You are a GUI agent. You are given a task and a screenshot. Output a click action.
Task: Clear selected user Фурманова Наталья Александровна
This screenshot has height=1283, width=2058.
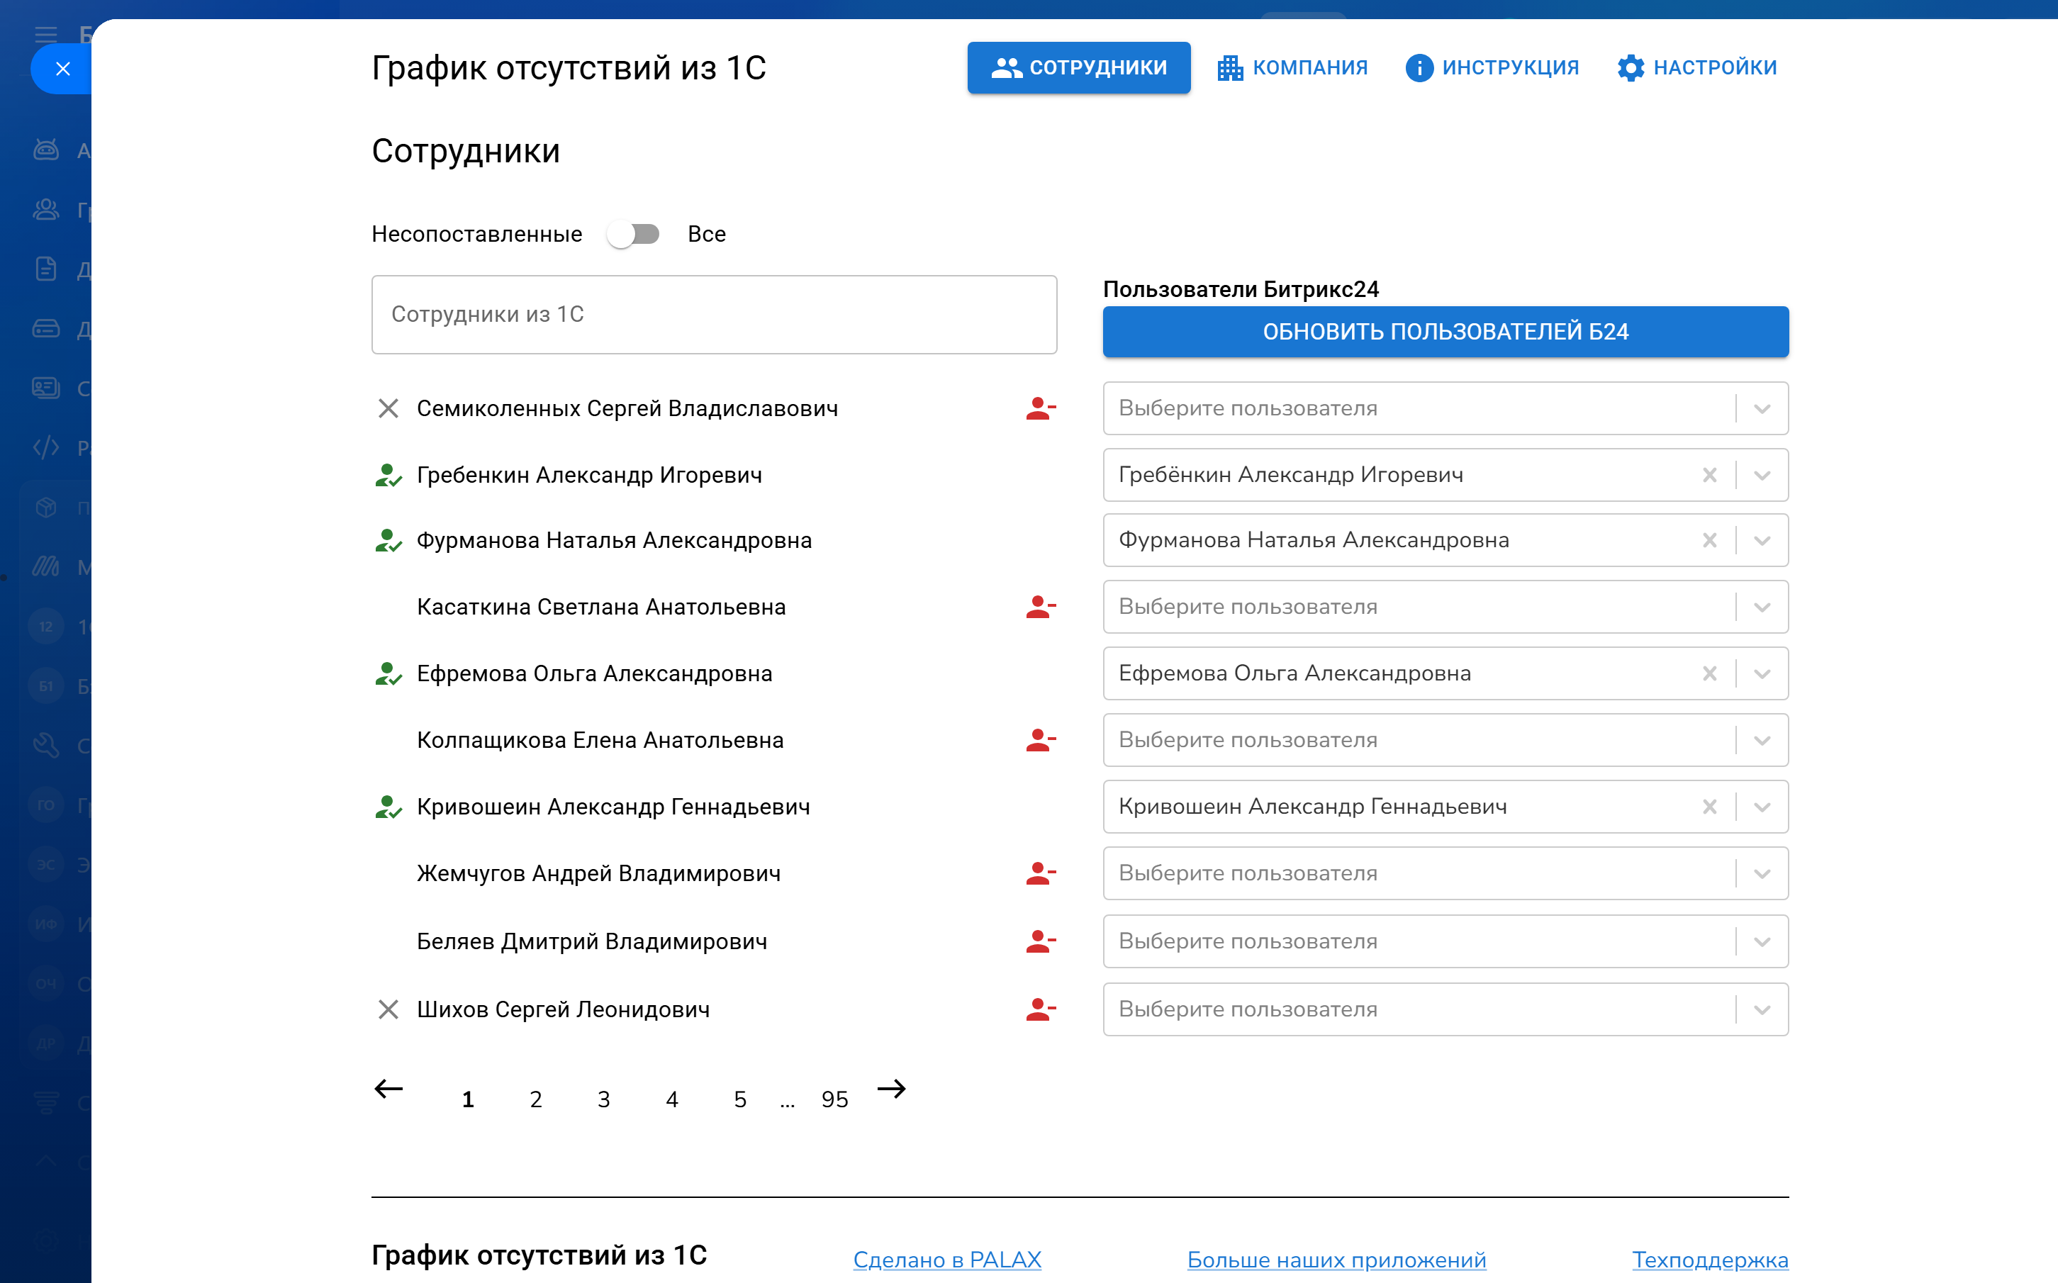click(x=1709, y=541)
